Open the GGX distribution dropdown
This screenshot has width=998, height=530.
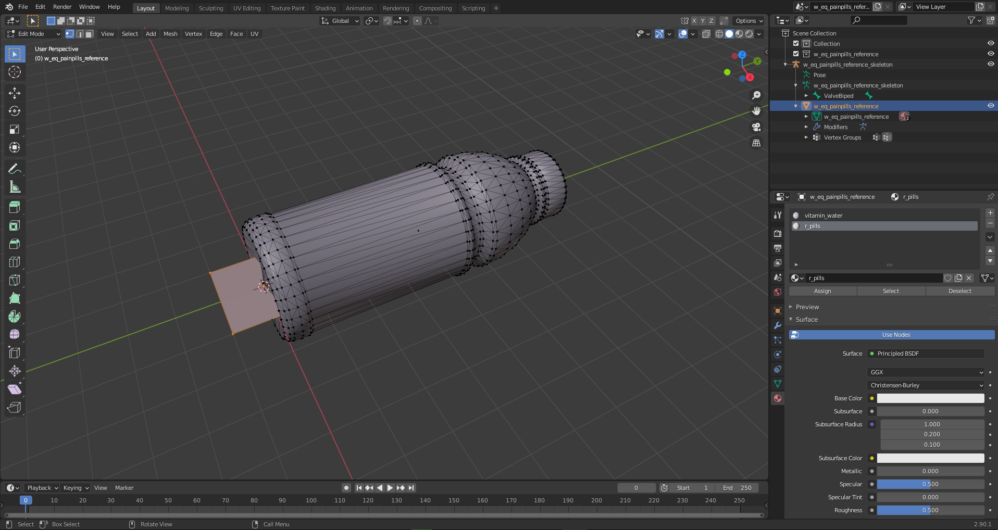click(x=926, y=372)
